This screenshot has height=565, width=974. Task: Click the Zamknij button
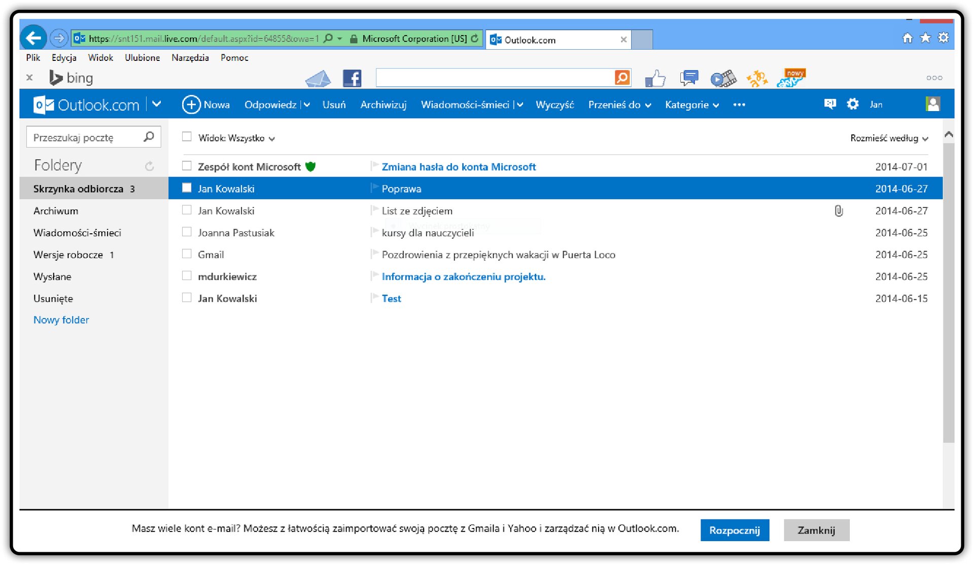(x=816, y=530)
